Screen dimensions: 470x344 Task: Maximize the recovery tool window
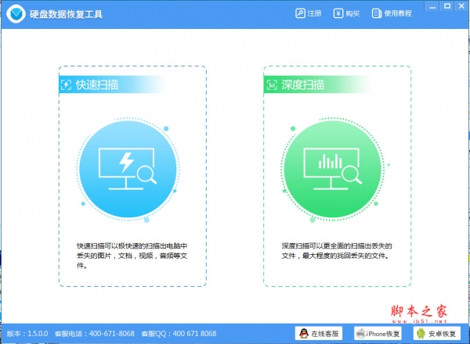(x=447, y=6)
